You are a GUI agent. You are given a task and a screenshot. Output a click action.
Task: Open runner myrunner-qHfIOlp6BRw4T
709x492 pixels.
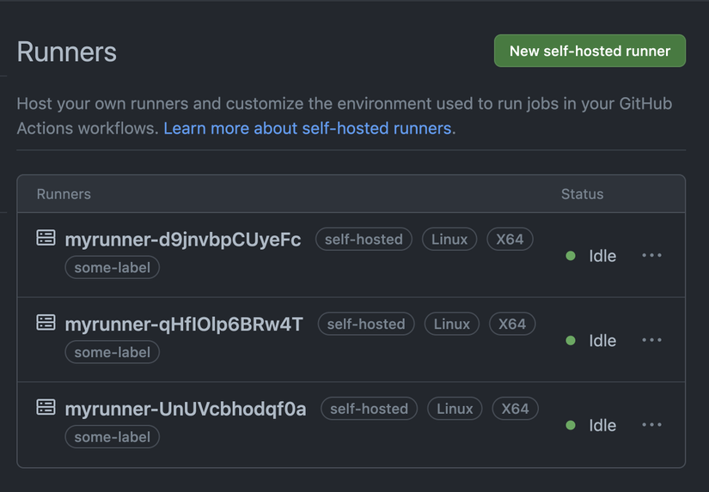(x=184, y=325)
